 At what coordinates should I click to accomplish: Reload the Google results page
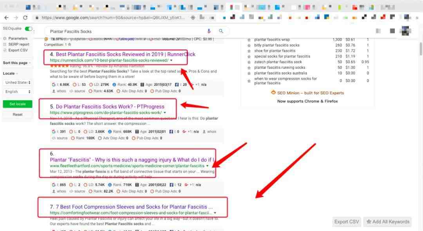tap(25, 18)
